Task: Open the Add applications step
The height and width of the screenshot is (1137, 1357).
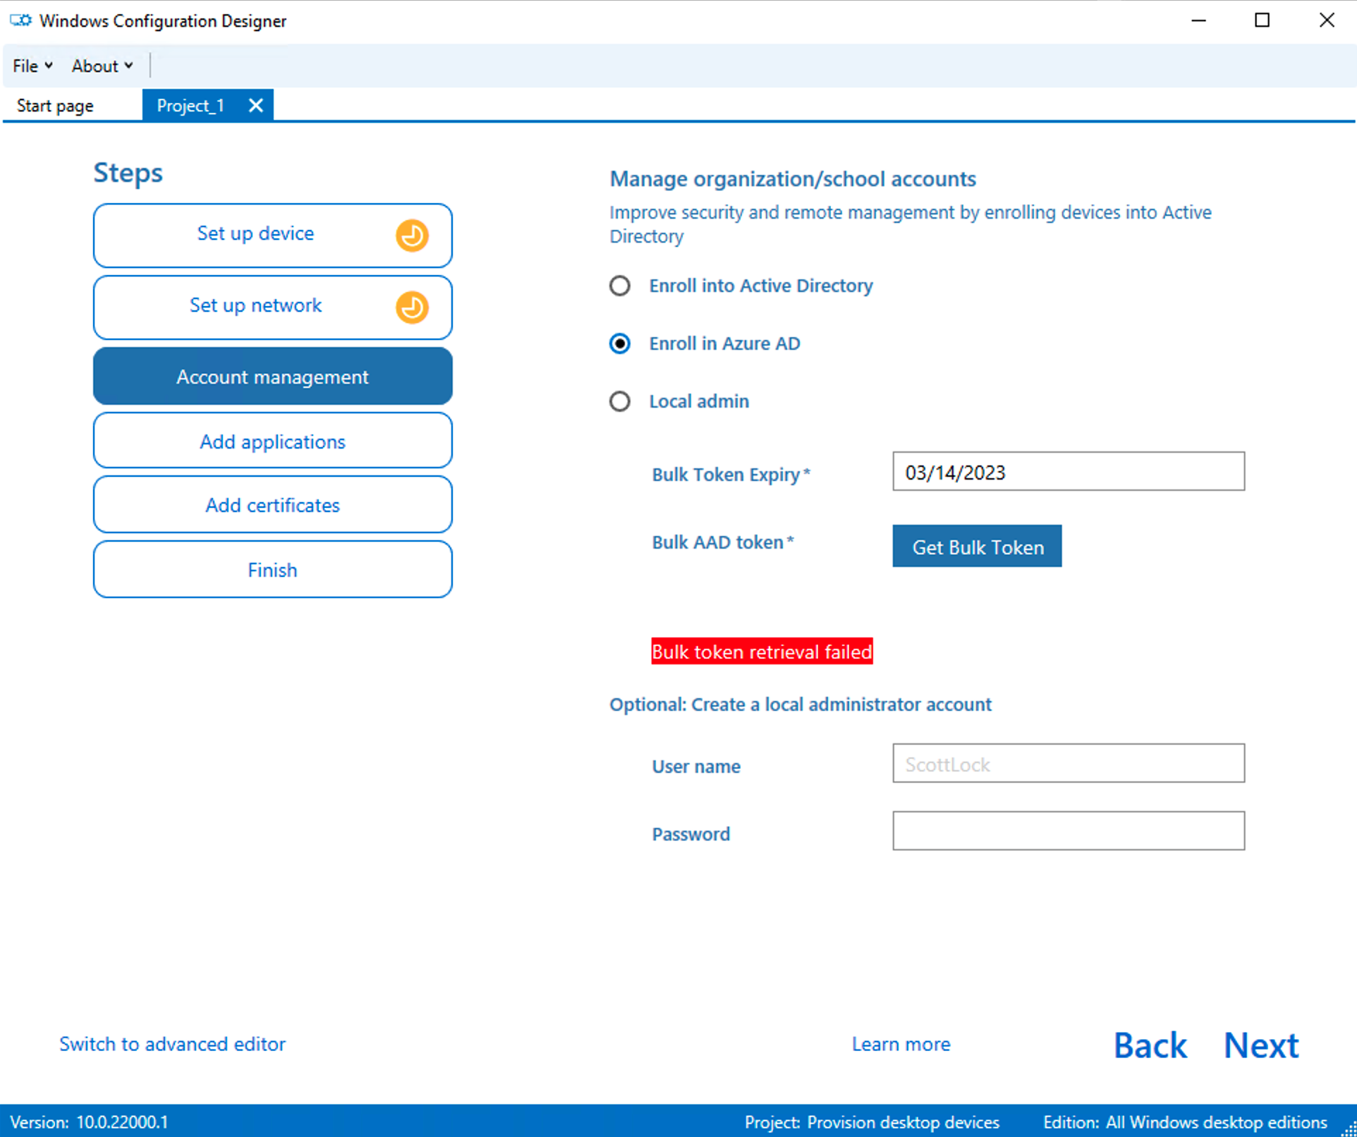Action: (272, 441)
